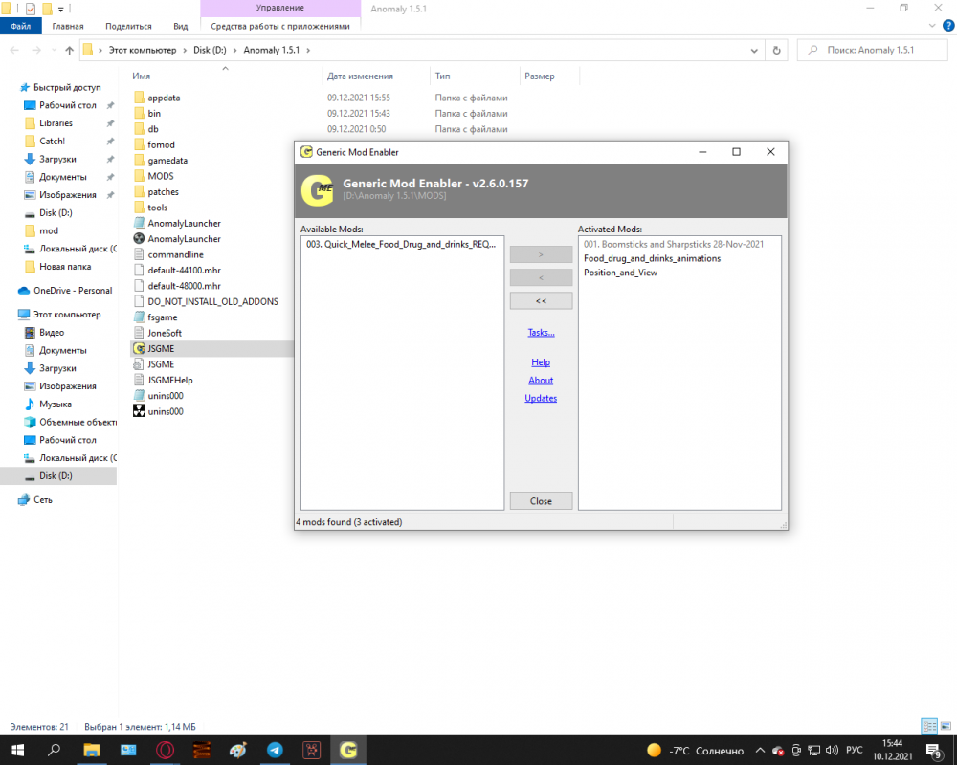Select the 003. Quick_Melee mod in Available Mods
The image size is (957, 765).
click(x=401, y=244)
